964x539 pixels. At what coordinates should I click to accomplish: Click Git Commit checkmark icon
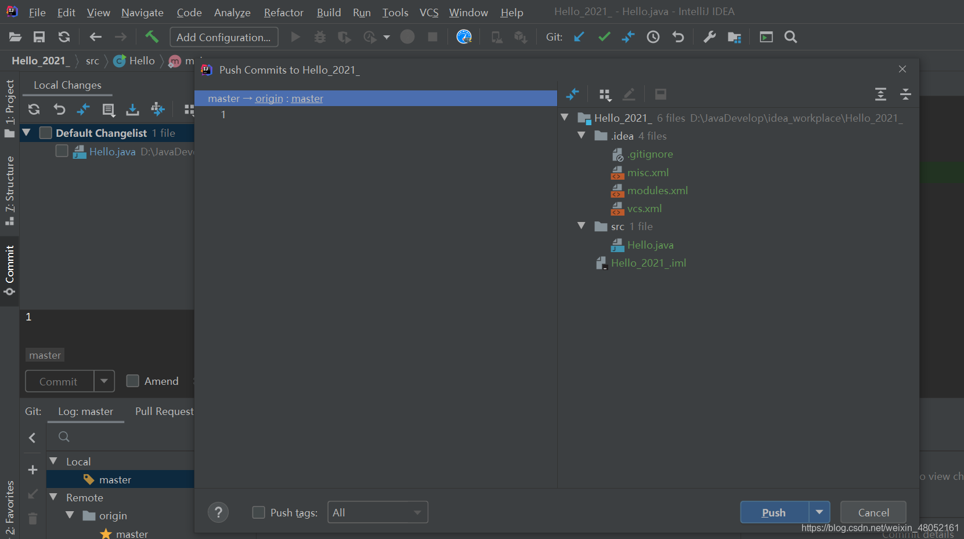click(604, 37)
